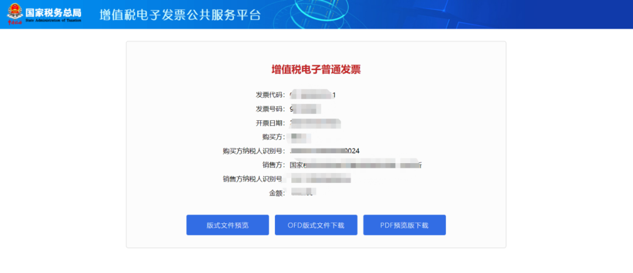Screen dimensions: 633x273
Task: Click the blurred 发票号码 value
Action: coord(305,109)
